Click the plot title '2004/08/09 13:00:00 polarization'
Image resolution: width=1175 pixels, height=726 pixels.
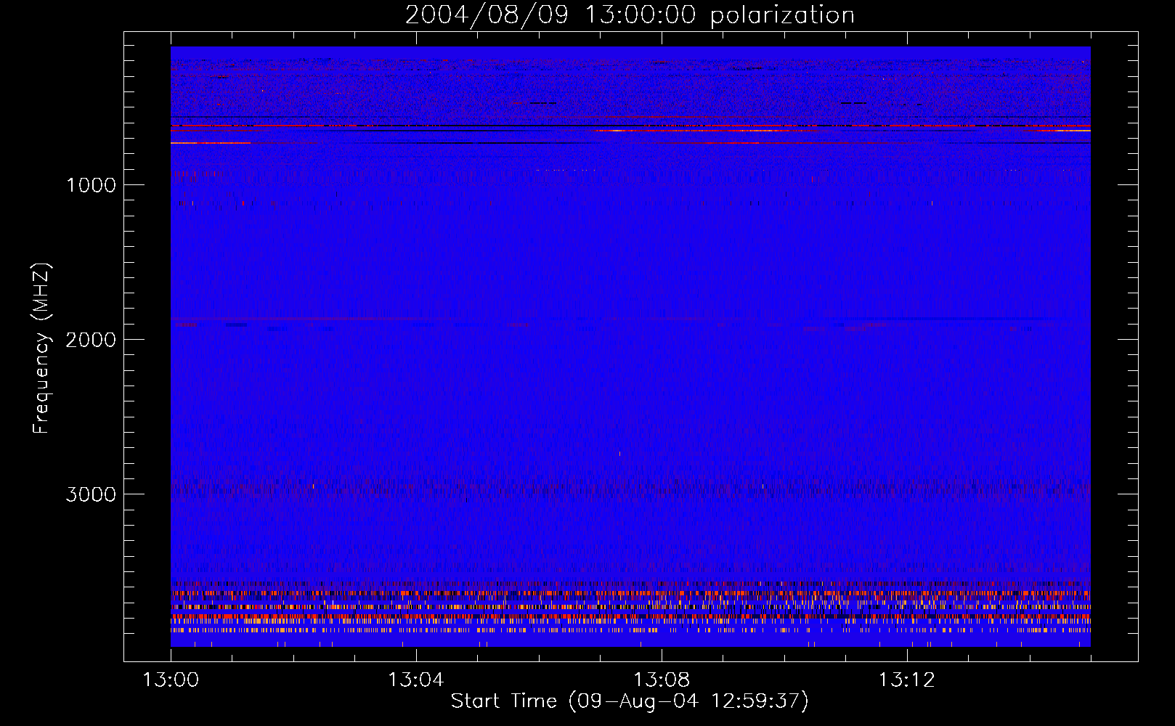coord(630,15)
